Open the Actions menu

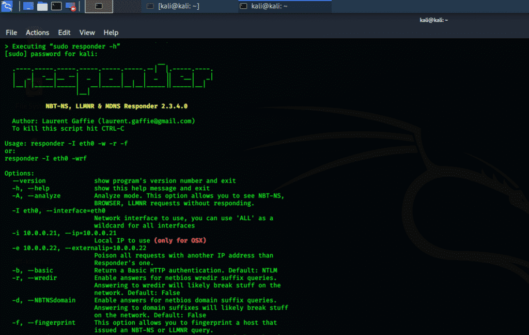pos(37,33)
